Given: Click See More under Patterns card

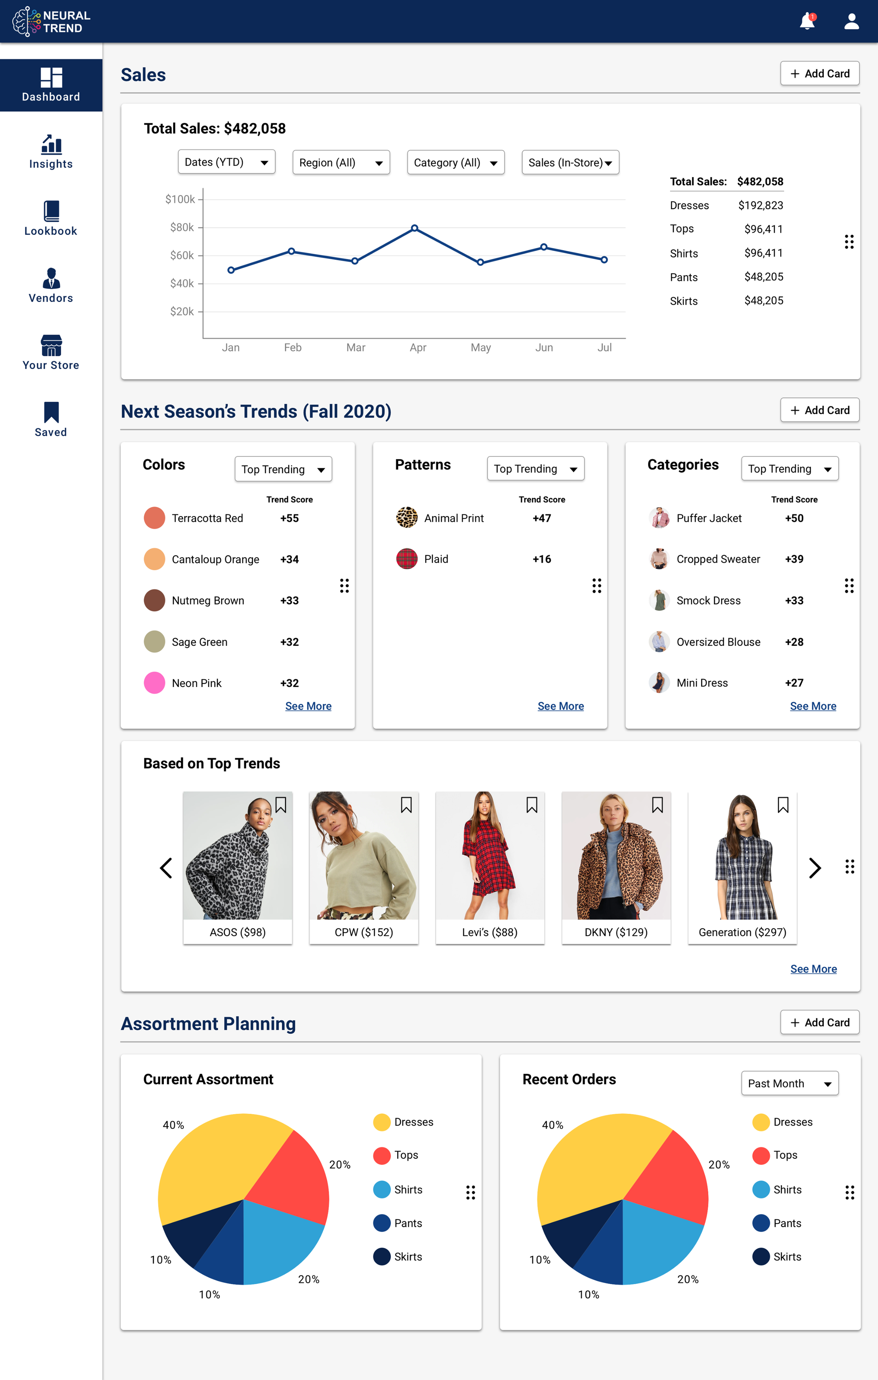Looking at the screenshot, I should point(560,706).
